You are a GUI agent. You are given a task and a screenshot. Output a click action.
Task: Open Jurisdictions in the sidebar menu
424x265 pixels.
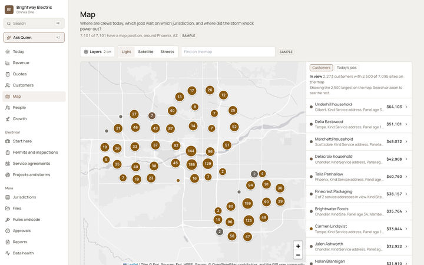point(34,197)
